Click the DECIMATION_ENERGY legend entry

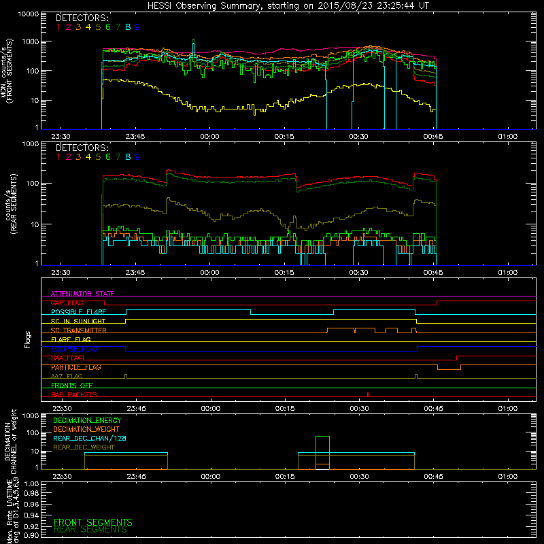pyautogui.click(x=87, y=420)
